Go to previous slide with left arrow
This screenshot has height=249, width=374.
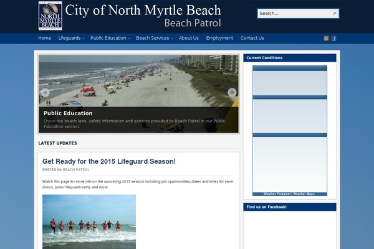point(45,93)
